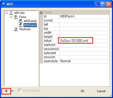Click the sessionurl value field
The image size is (113, 98).
(84, 49)
